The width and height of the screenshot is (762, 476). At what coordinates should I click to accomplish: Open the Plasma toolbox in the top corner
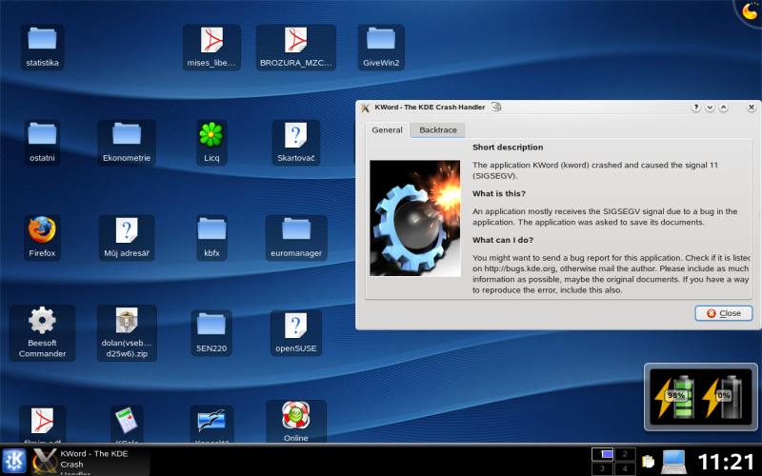point(750,10)
